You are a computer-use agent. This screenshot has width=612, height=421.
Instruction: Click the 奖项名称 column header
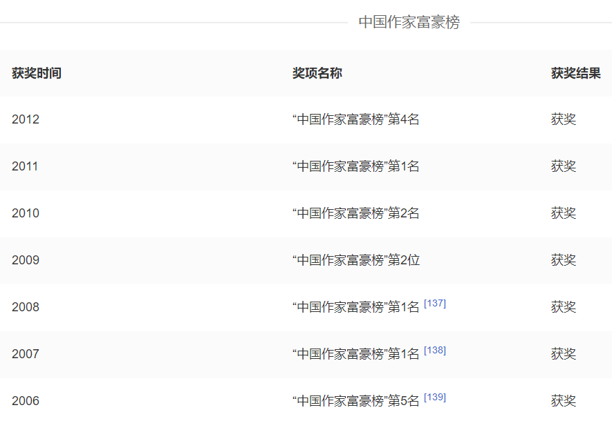pos(317,73)
